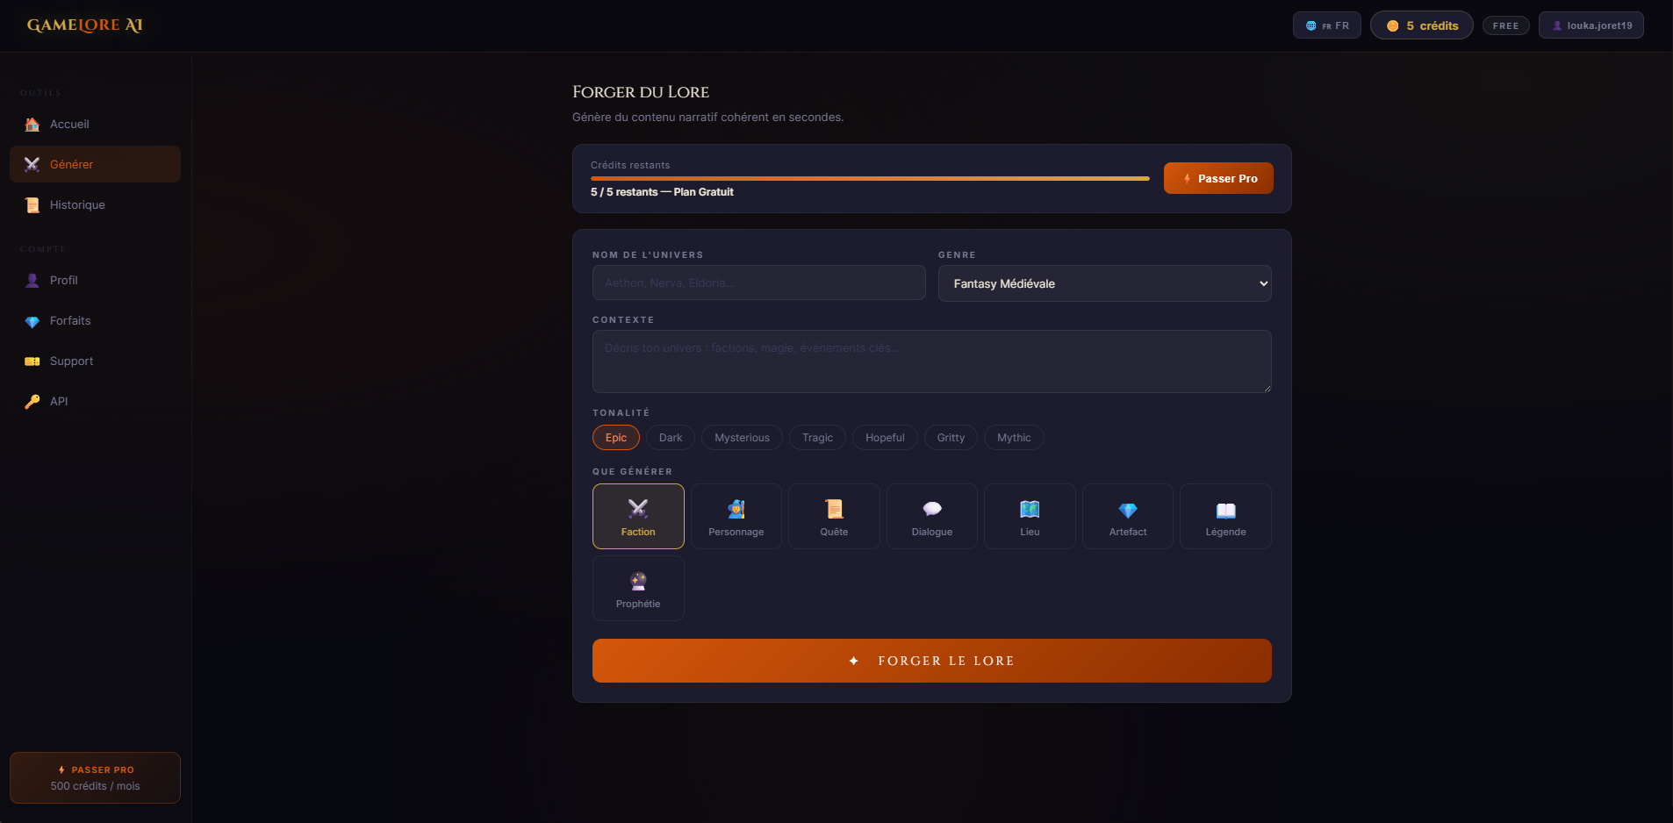Open the Forfaits page
1673x823 pixels.
tap(95, 321)
